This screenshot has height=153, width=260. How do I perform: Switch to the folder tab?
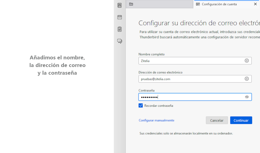(x=131, y=4)
